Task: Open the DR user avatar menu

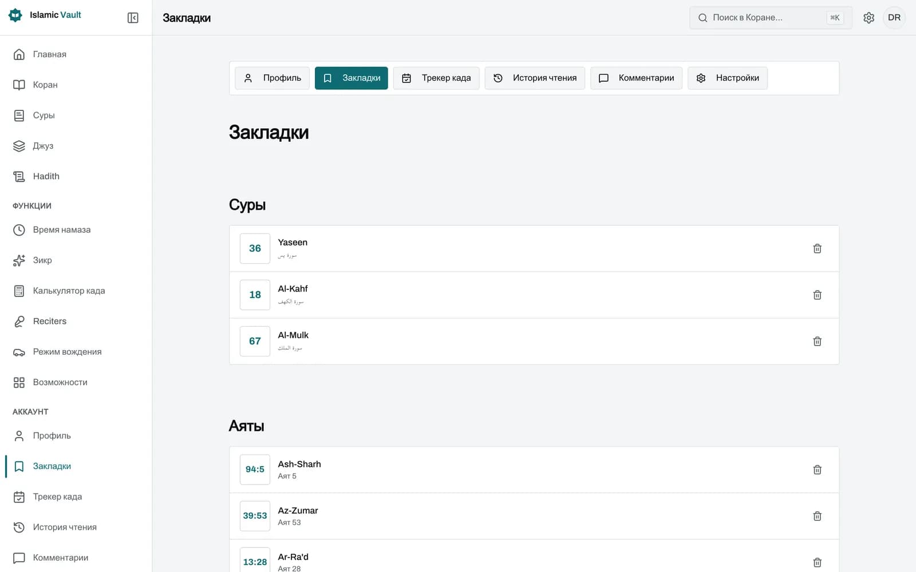Action: [894, 18]
